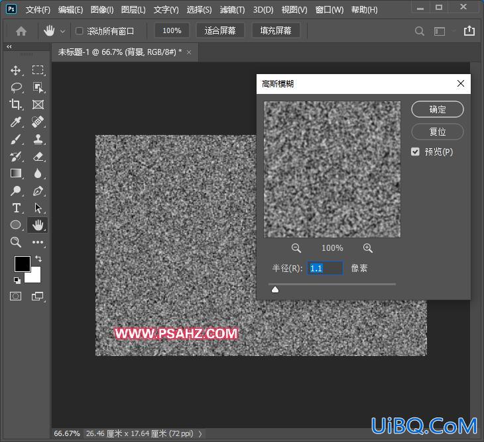484x442 pixels.
Task: Expand the status bar info arrow
Action: pyautogui.click(x=200, y=433)
